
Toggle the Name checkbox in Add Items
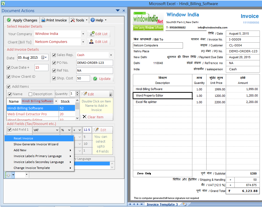tap(10, 94)
